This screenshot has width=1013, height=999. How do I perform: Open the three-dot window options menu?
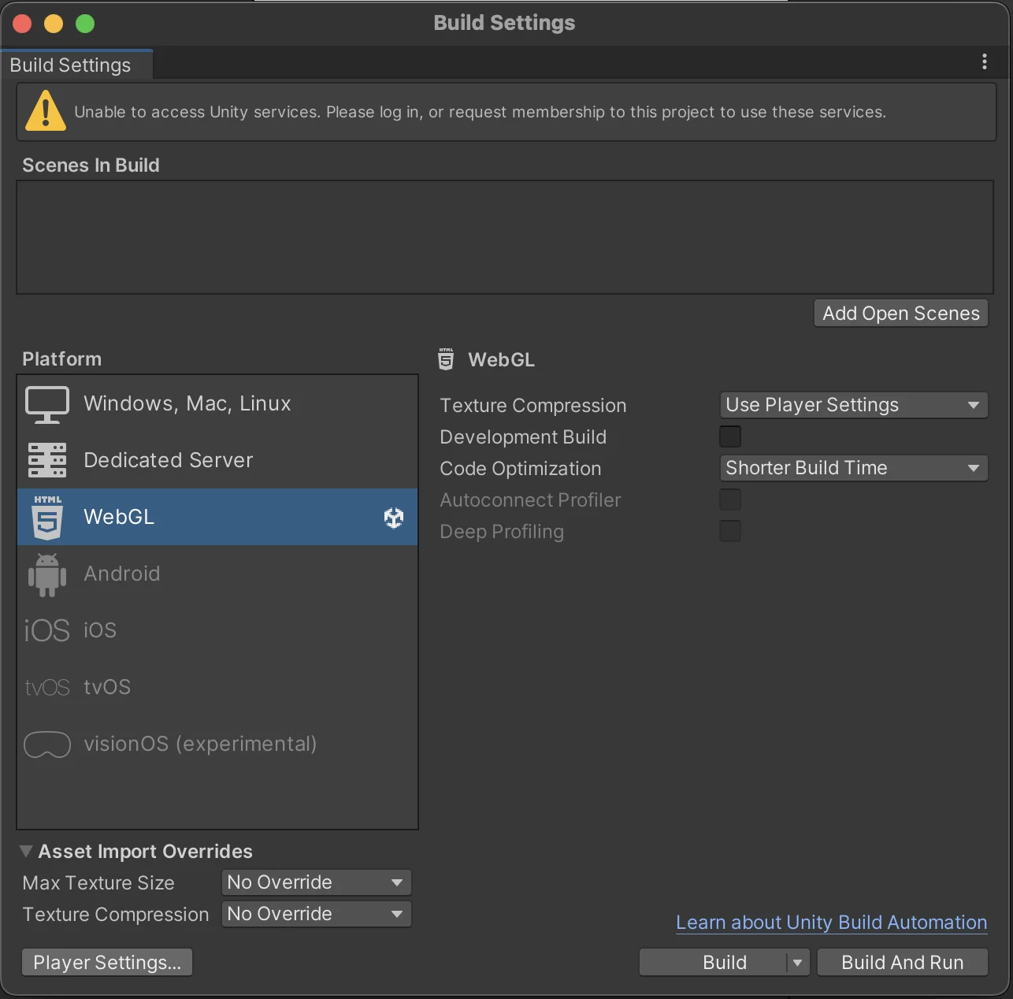984,62
